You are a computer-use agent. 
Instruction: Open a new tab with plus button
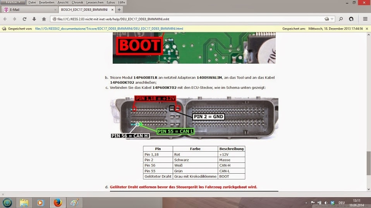click(x=119, y=10)
